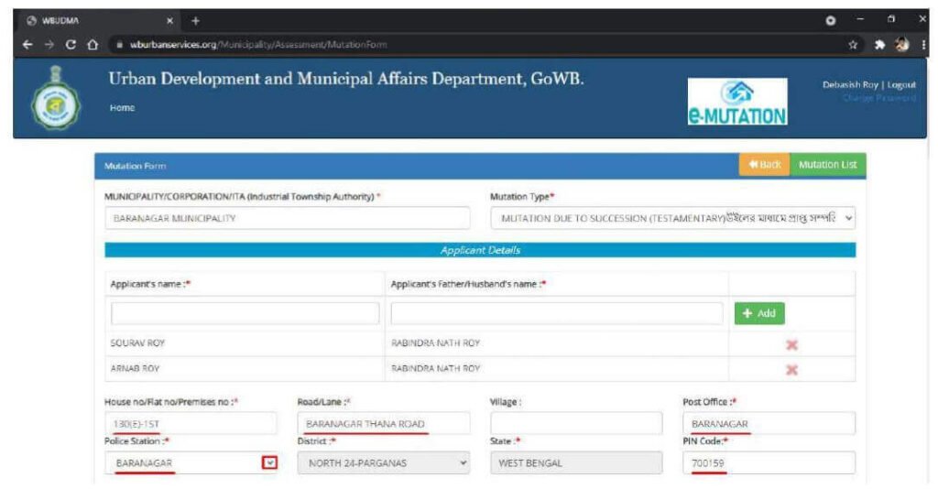
Task: Click the browser address bar URL
Action: click(258, 44)
